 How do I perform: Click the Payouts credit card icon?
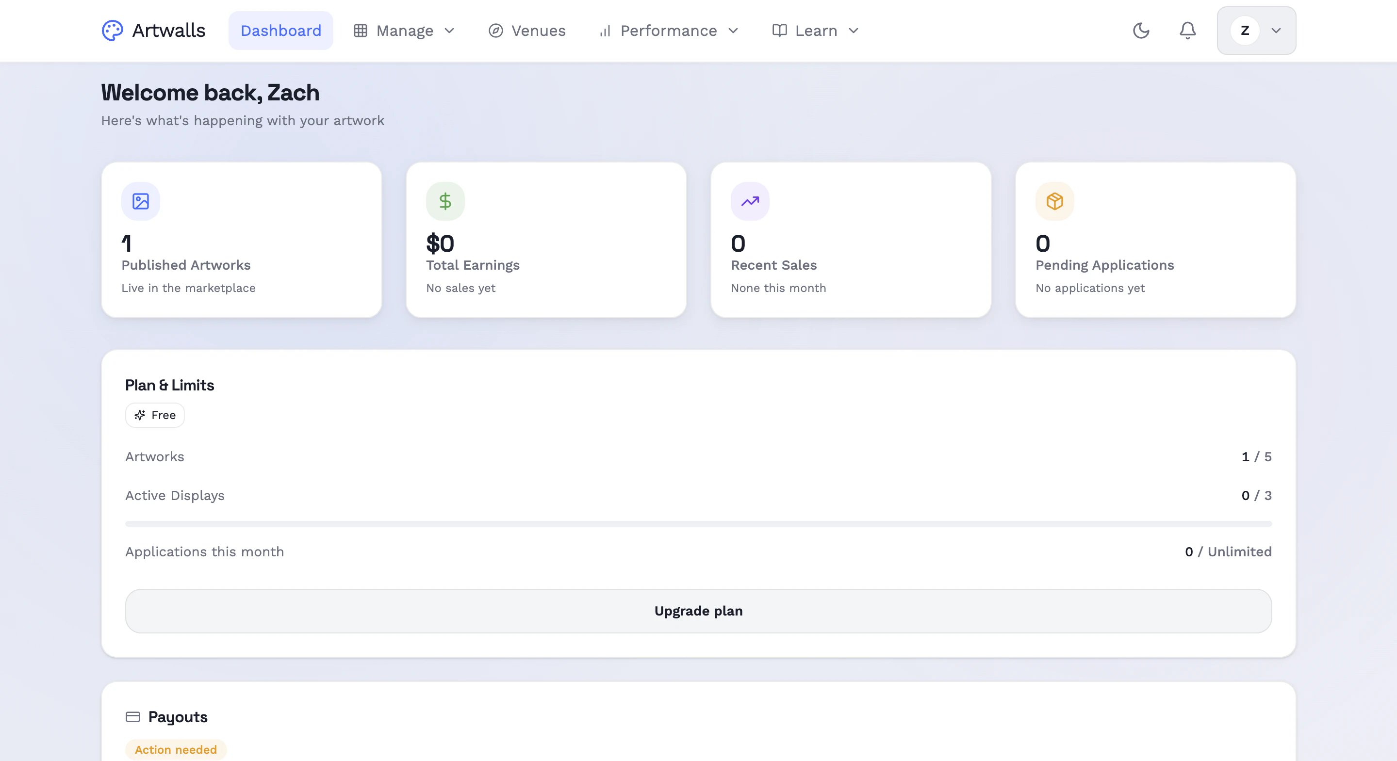tap(133, 716)
